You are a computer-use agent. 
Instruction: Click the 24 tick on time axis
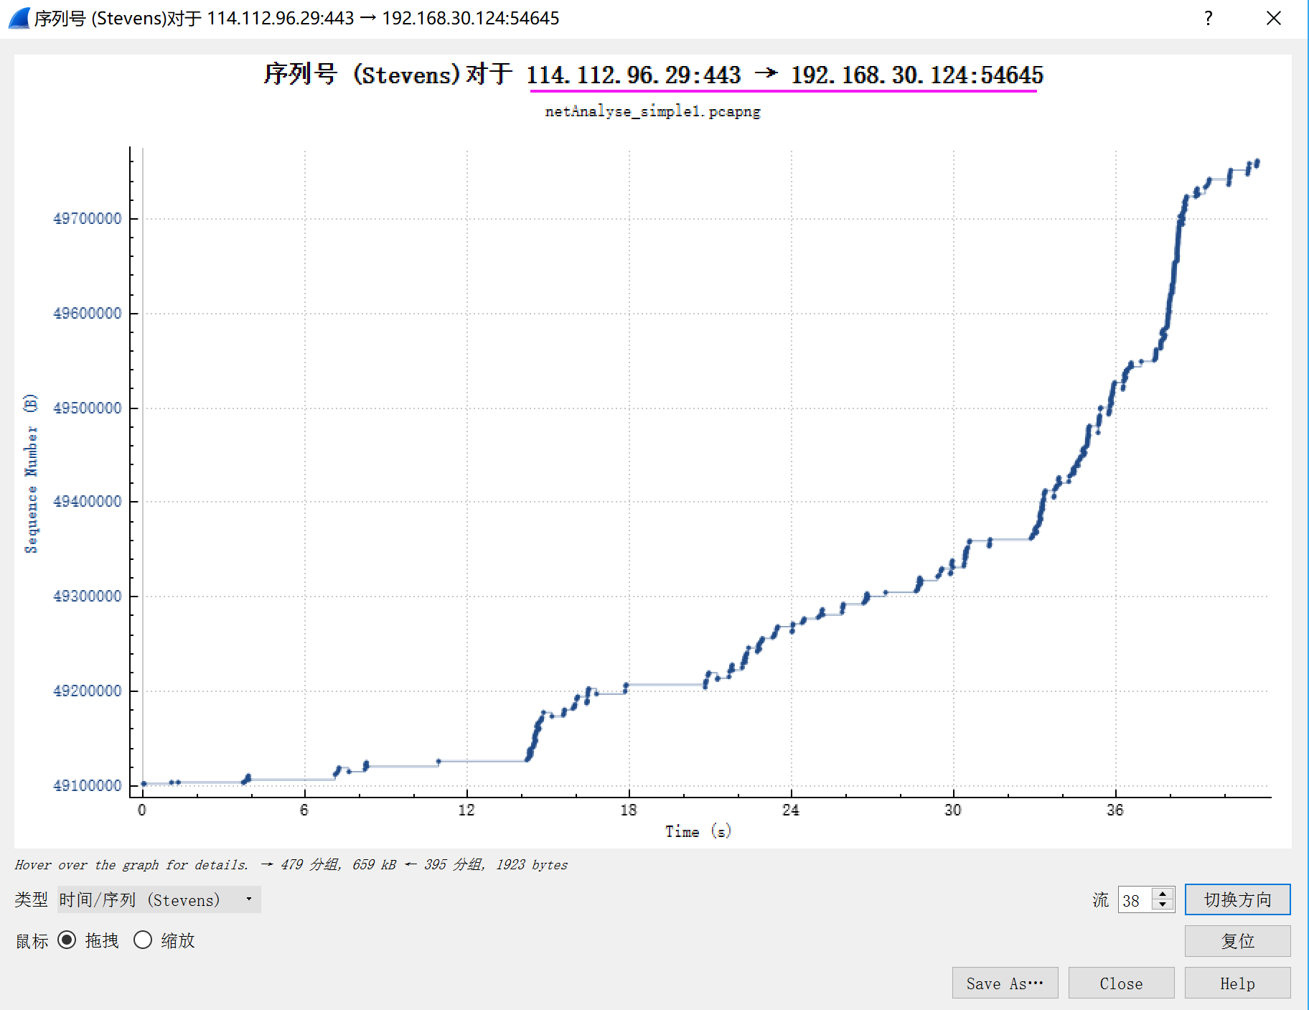(791, 810)
